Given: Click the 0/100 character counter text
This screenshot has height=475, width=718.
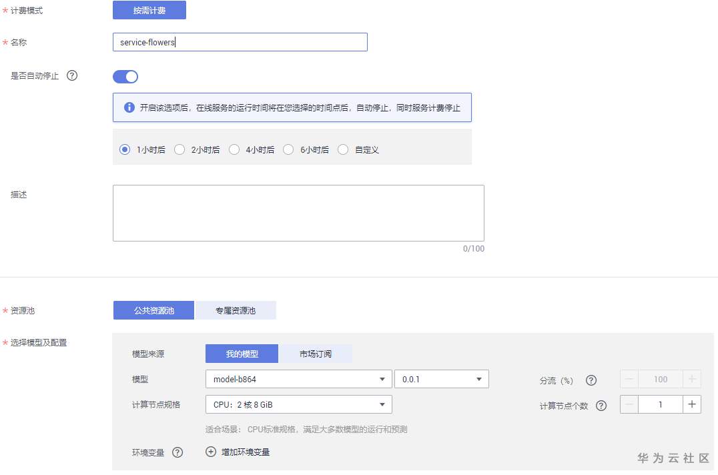Looking at the screenshot, I should (x=474, y=248).
